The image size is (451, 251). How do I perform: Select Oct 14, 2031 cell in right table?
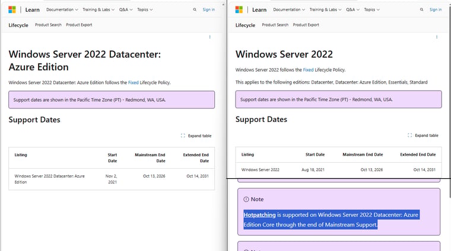coord(424,170)
